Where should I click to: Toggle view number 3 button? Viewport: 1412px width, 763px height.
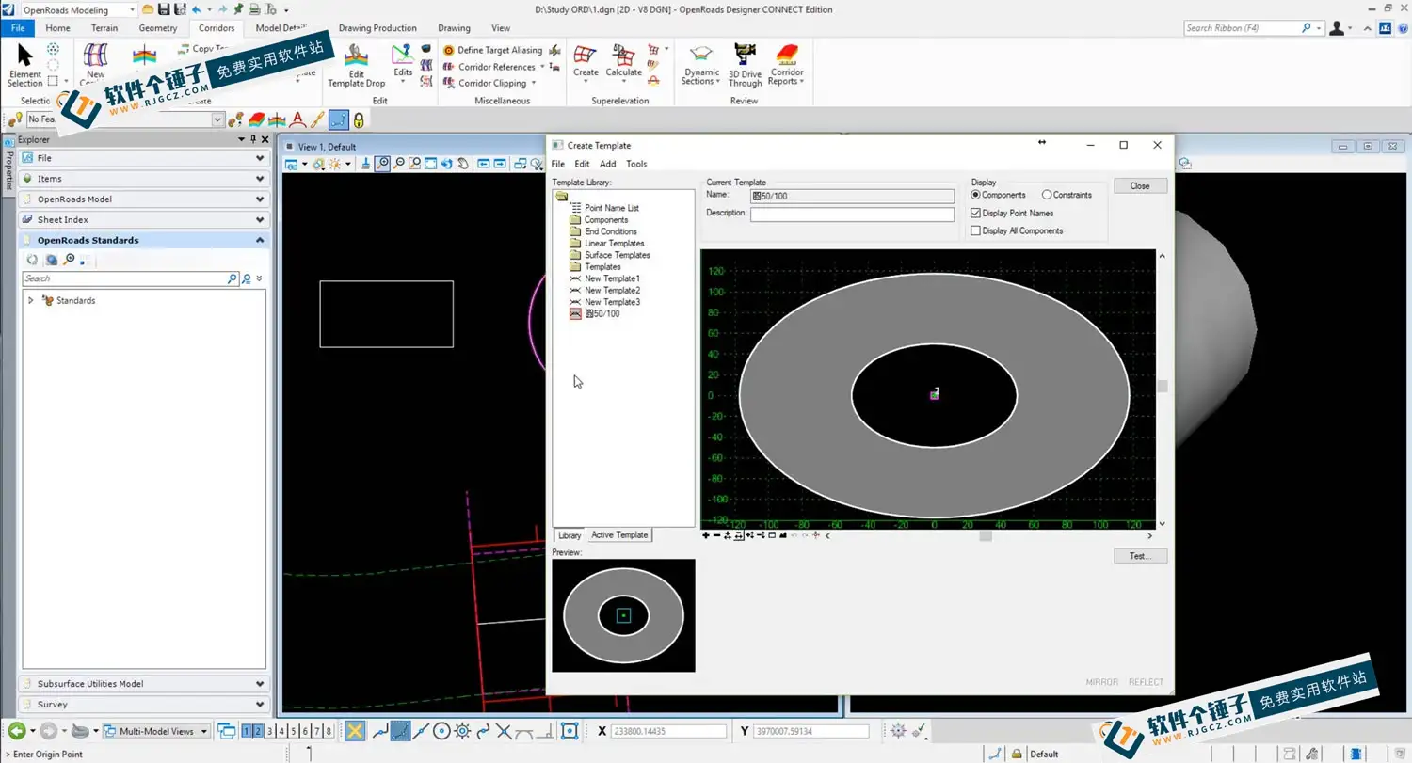tap(270, 731)
